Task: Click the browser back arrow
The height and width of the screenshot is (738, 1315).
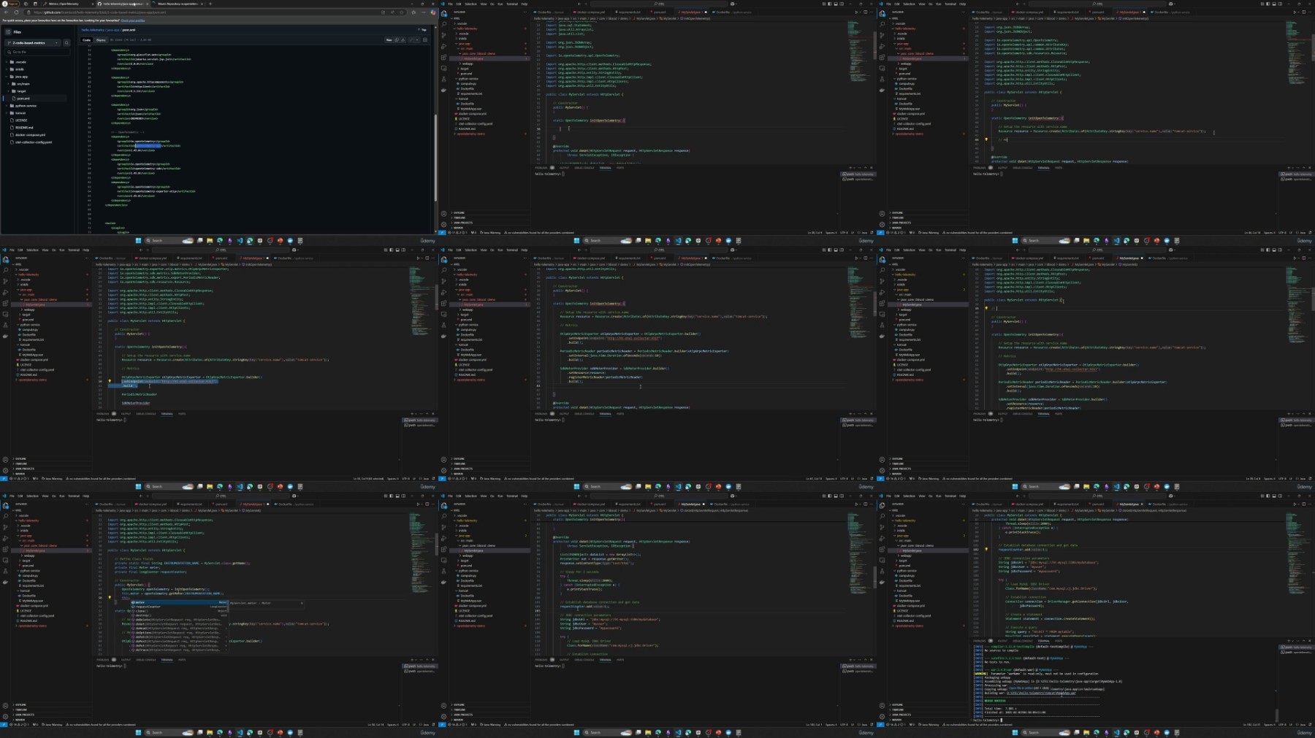Action: (6, 12)
